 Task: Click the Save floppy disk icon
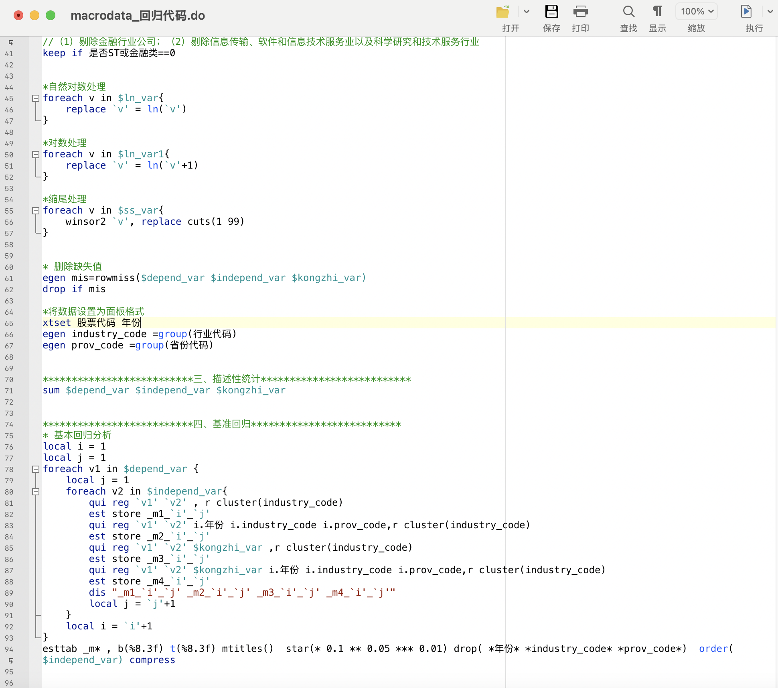click(551, 12)
